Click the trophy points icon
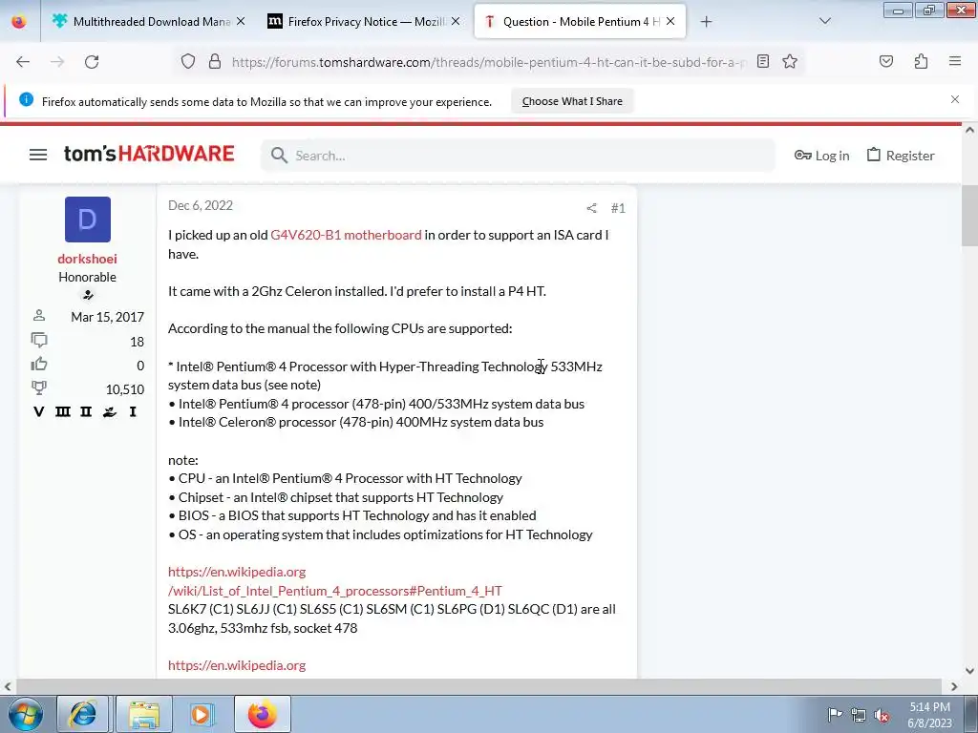Image resolution: width=978 pixels, height=733 pixels. [x=38, y=387]
